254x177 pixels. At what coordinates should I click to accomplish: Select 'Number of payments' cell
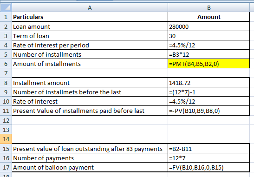tap(90, 158)
